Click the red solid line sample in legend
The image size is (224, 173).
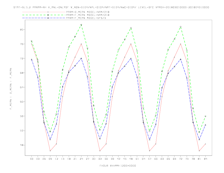[x=44, y=12]
